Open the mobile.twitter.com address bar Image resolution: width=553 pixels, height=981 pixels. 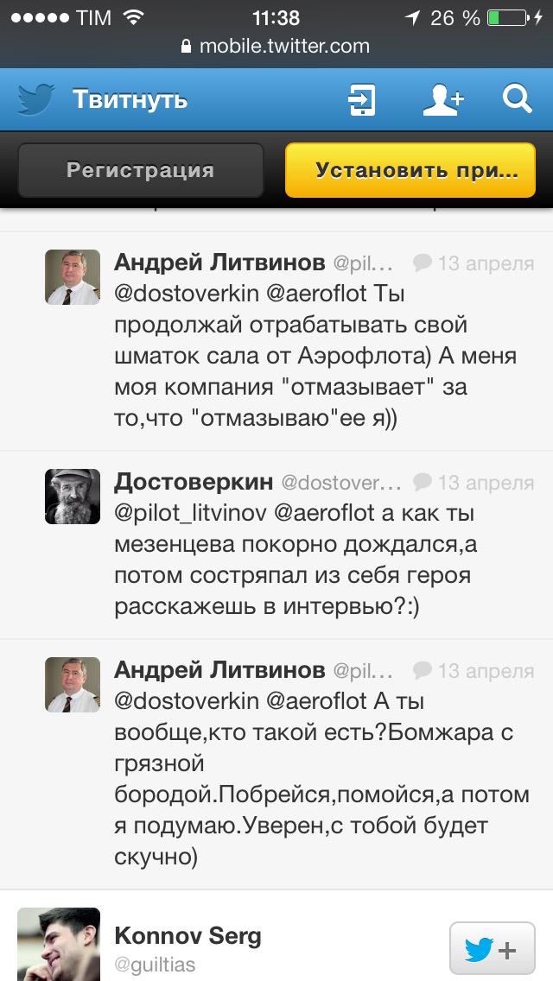click(x=283, y=47)
